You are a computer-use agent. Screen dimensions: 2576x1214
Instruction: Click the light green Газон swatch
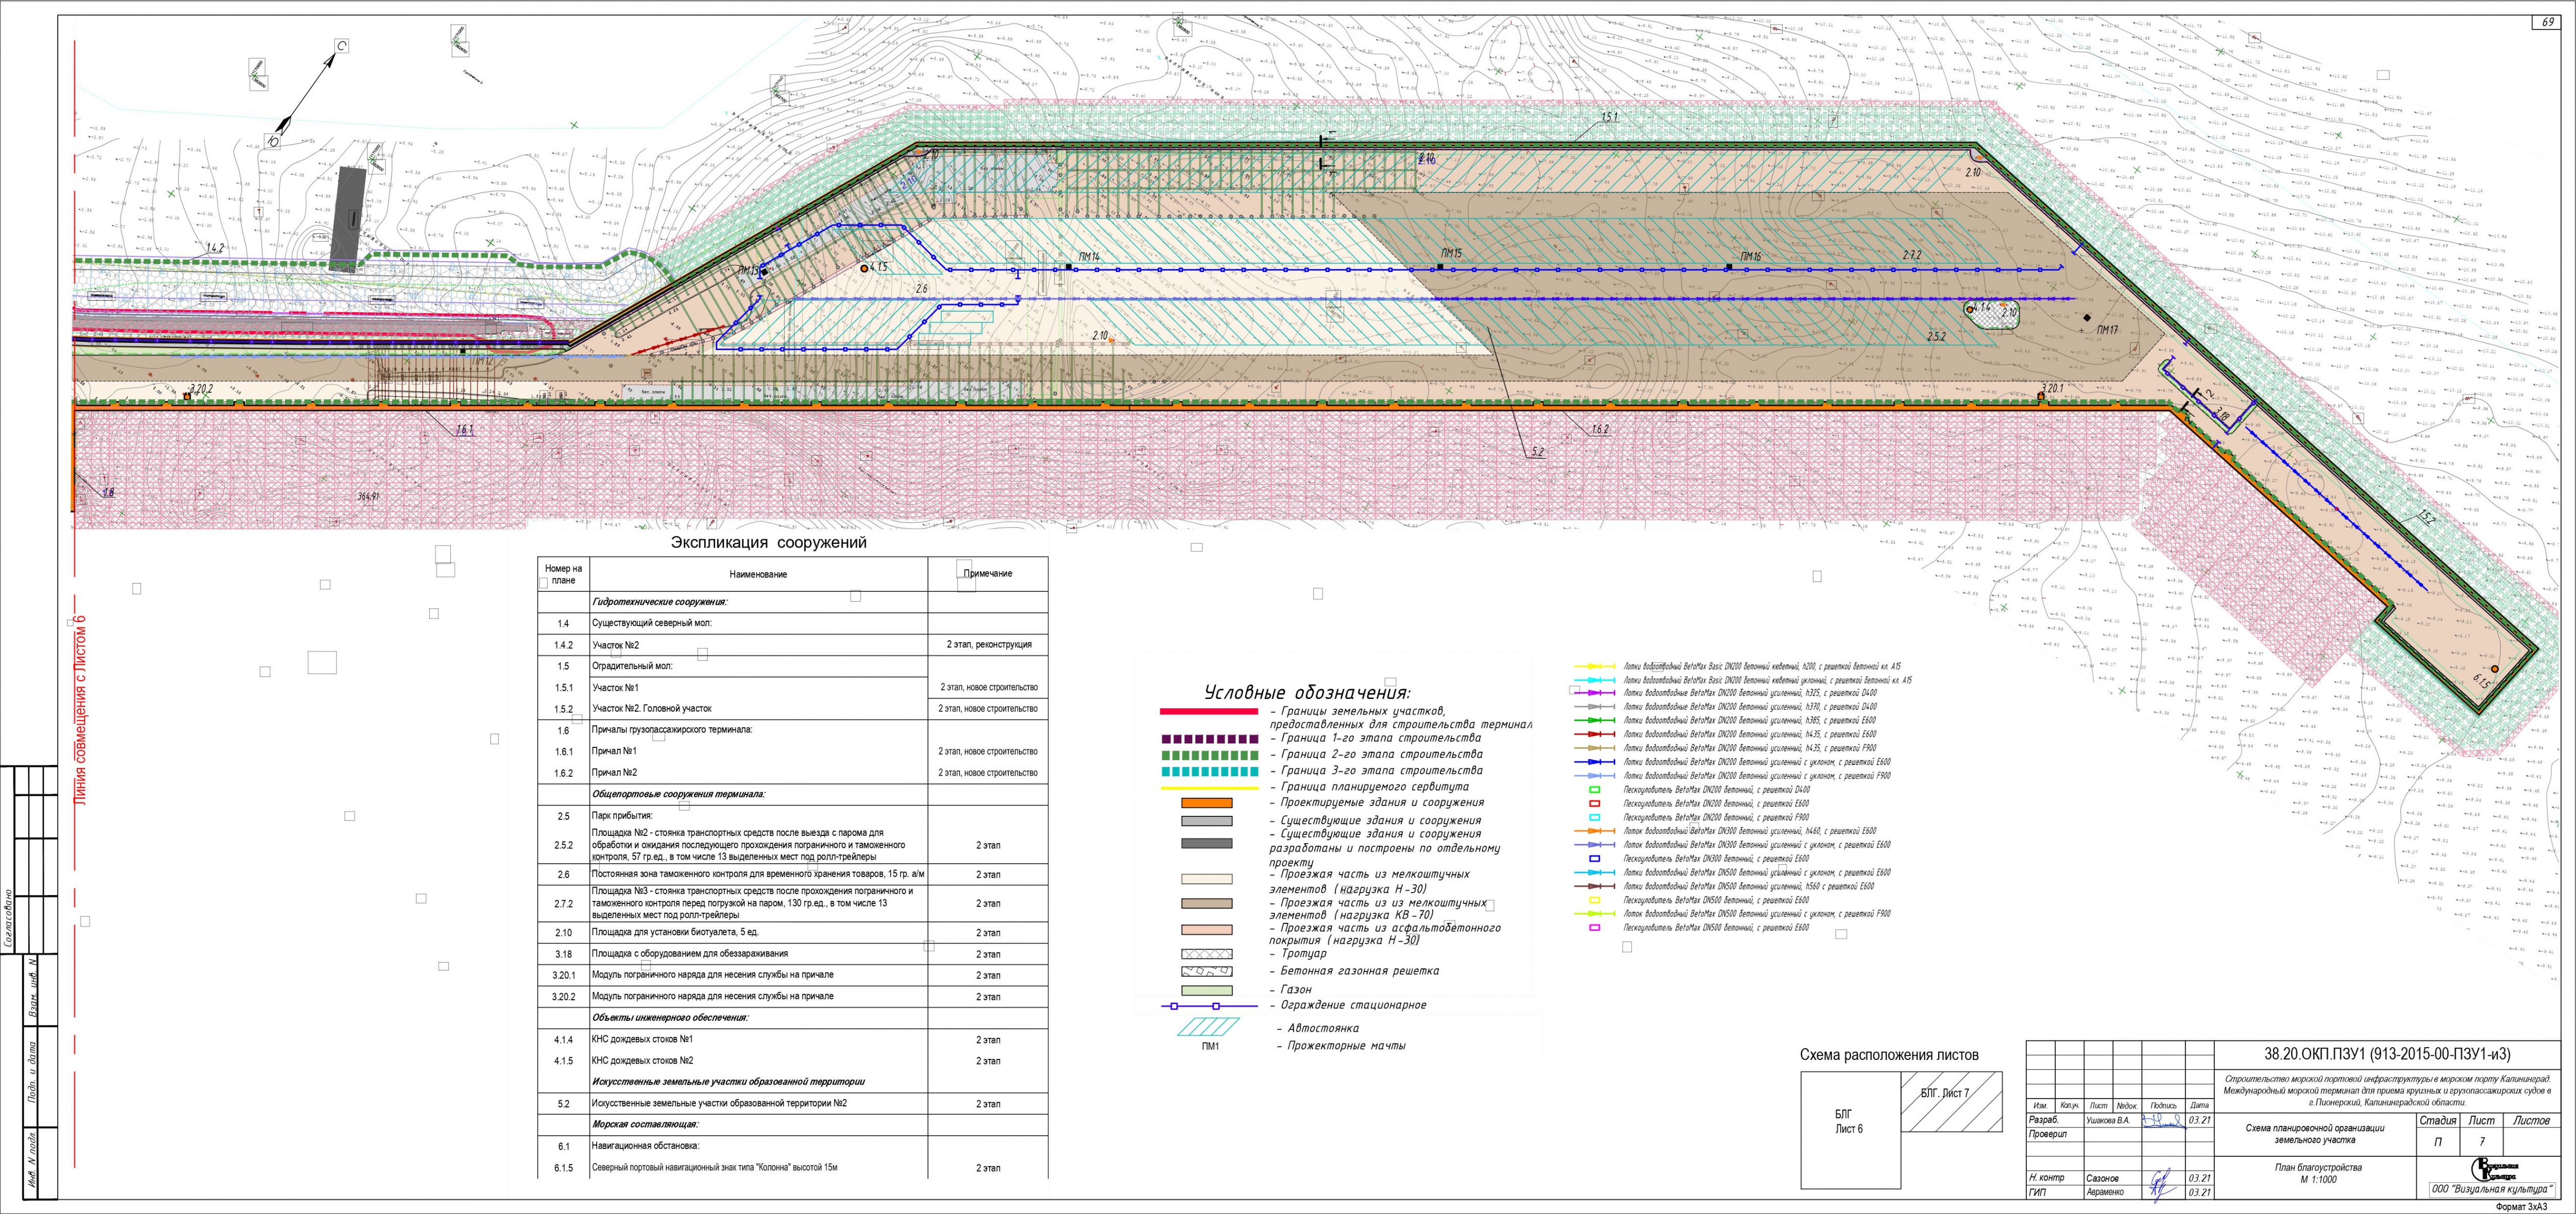[1207, 990]
